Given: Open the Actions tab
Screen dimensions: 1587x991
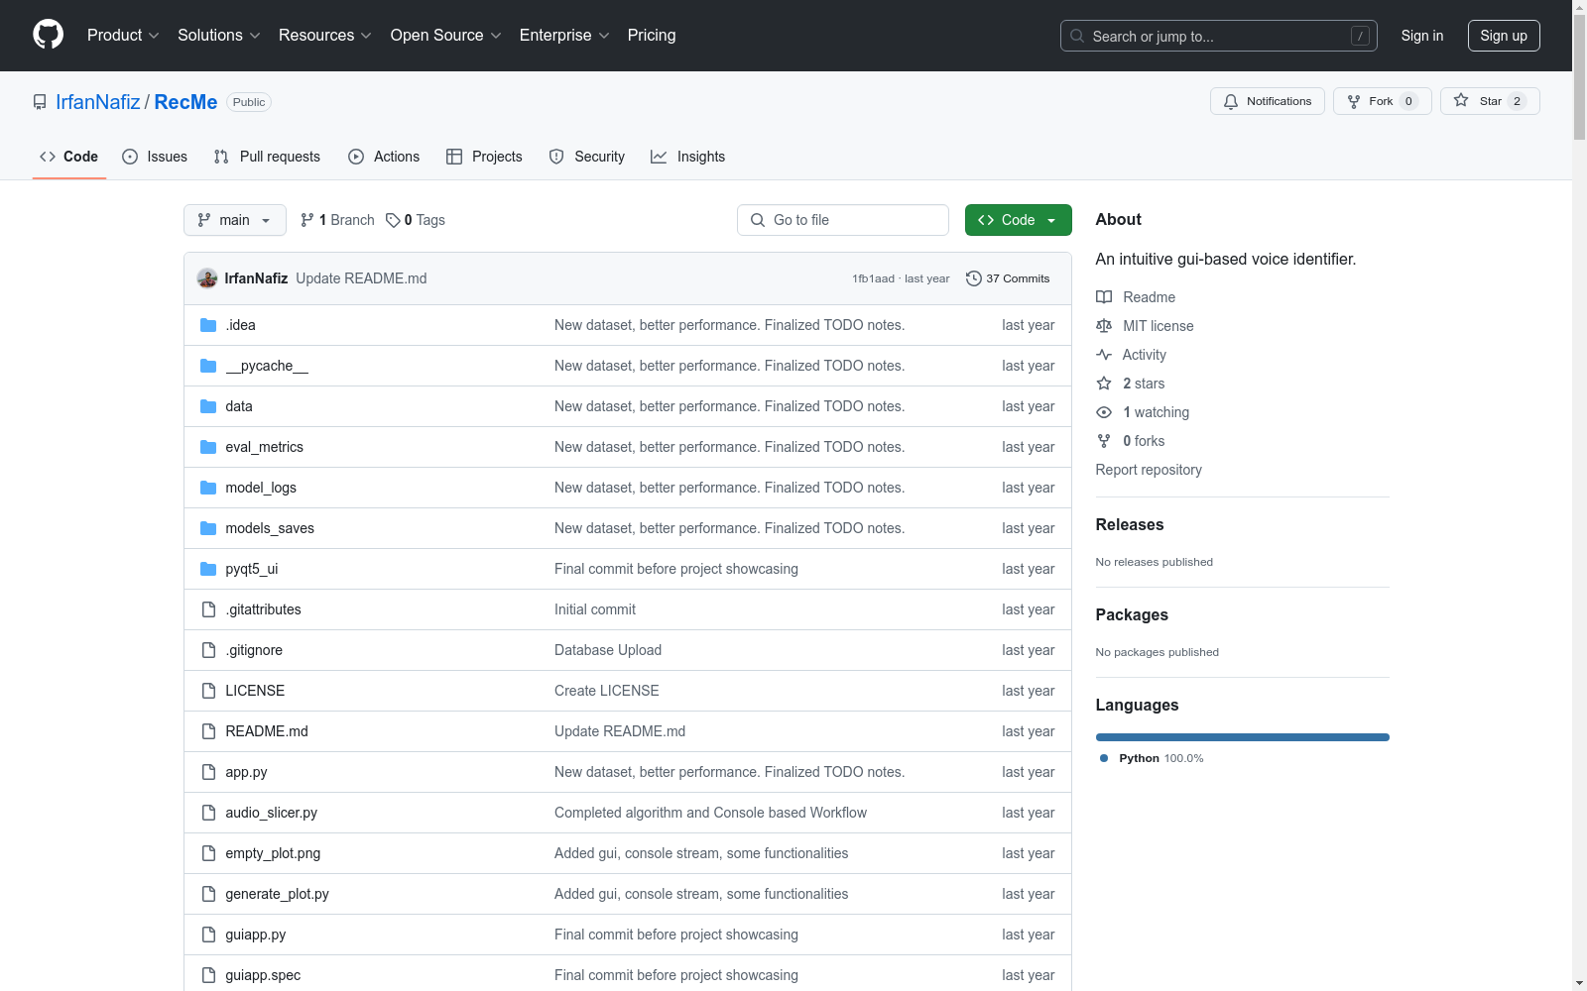Looking at the screenshot, I should [384, 157].
